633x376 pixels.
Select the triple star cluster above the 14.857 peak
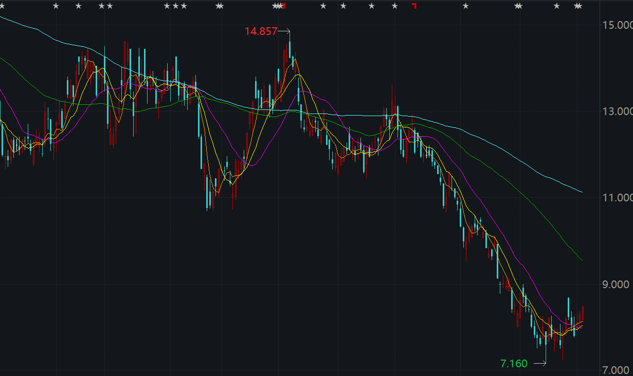point(277,6)
